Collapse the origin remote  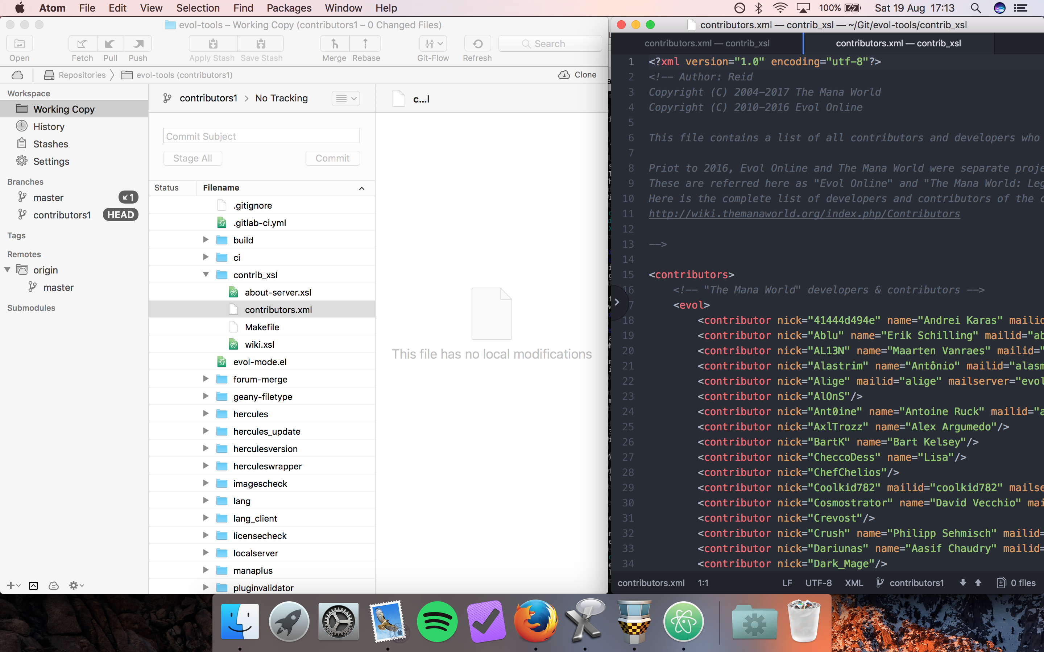tap(7, 269)
